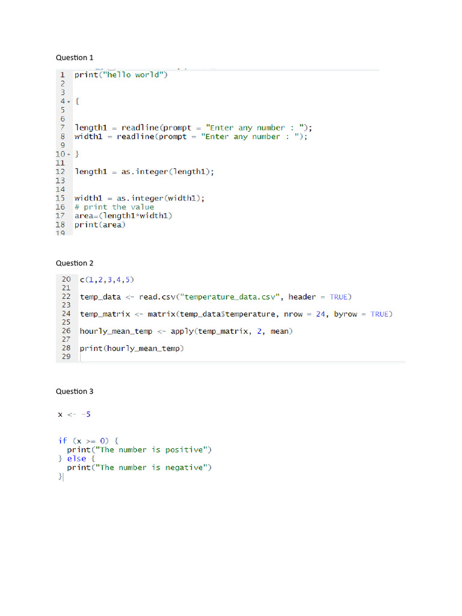462x616 pixels.
Task: Click the width1 = as.integer(width1) line
Action: [x=140, y=199]
